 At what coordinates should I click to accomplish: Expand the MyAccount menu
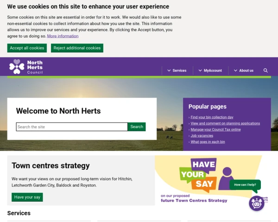coord(210,70)
